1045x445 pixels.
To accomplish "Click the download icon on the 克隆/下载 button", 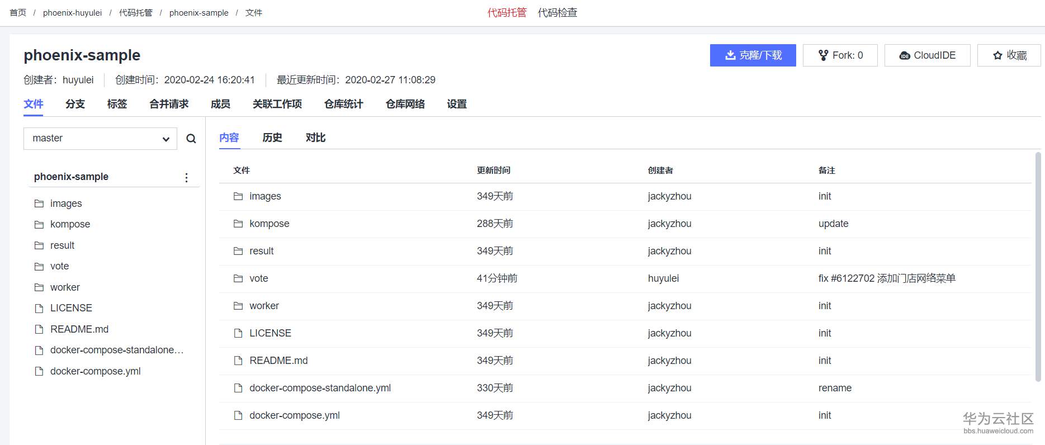I will [730, 55].
